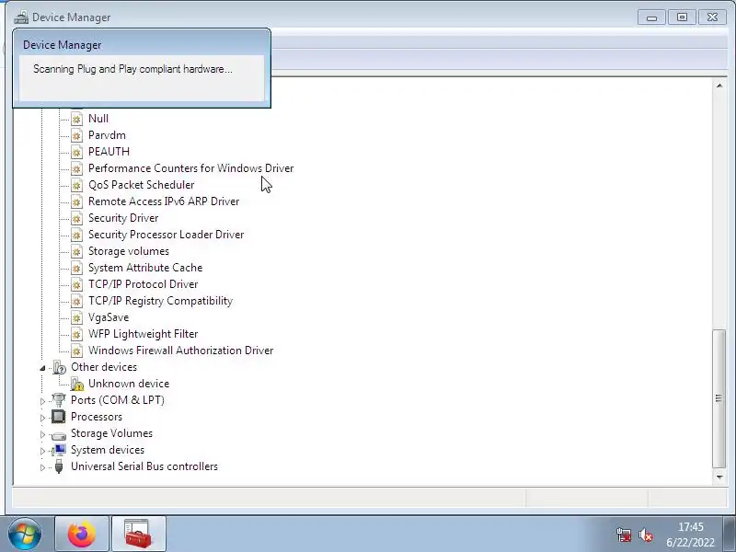Viewport: 736px width, 552px height.
Task: Select the QoS Packet Scheduler entry
Action: click(142, 185)
